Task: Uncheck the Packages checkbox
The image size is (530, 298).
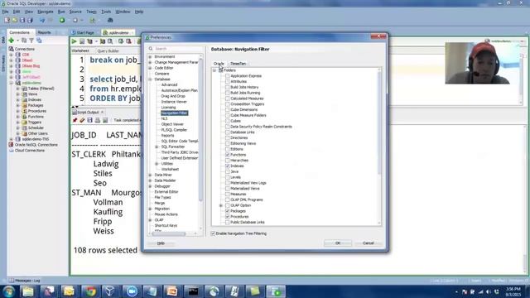Action: 228,211
